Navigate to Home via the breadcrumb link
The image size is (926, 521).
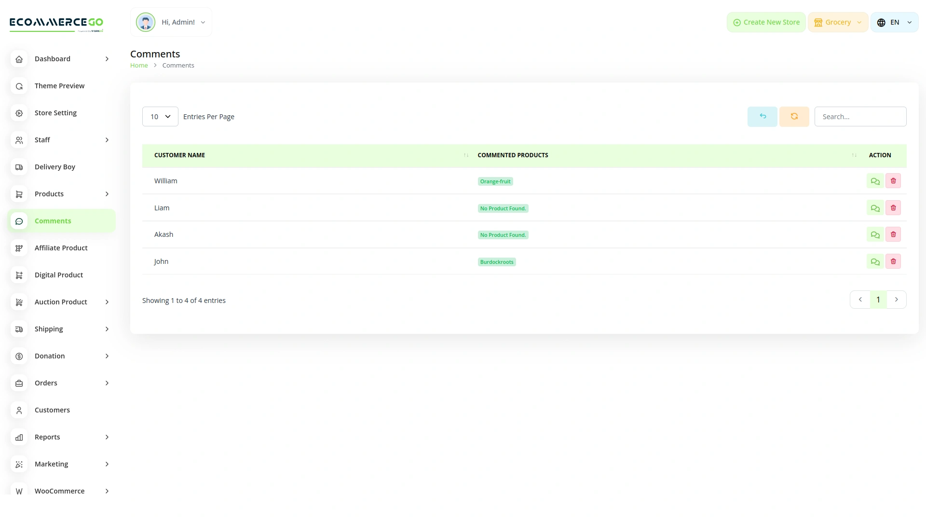(x=139, y=65)
